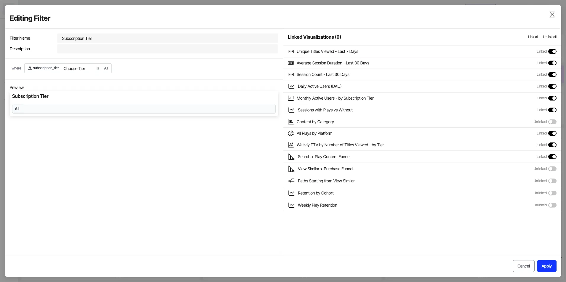Link Retention by Cohort to filter

[552, 193]
